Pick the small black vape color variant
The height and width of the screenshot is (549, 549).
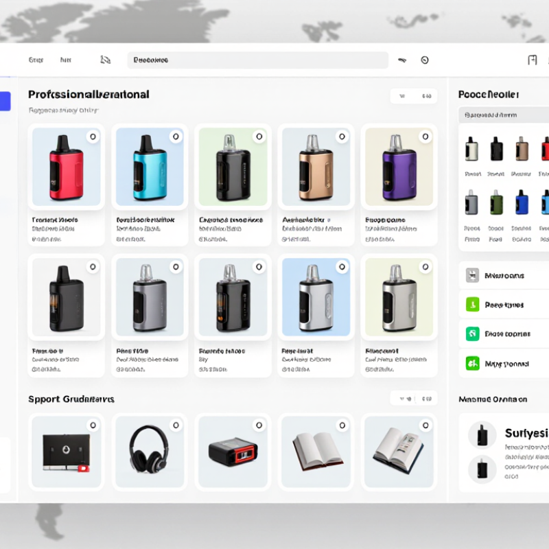[x=496, y=149]
